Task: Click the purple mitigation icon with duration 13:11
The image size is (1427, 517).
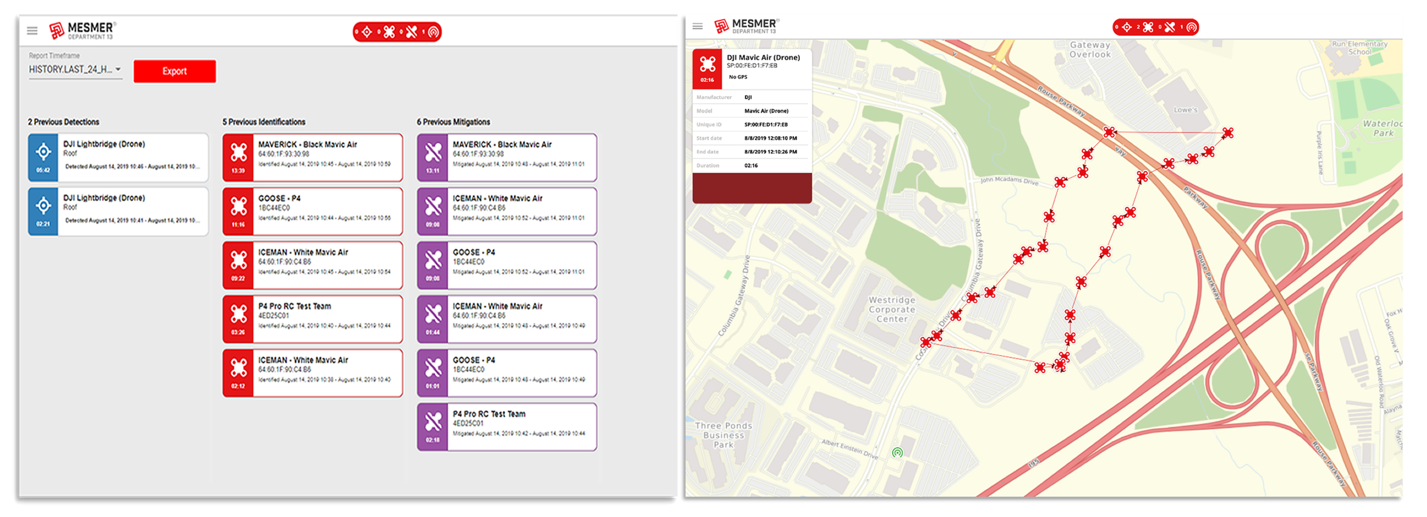Action: click(x=433, y=152)
